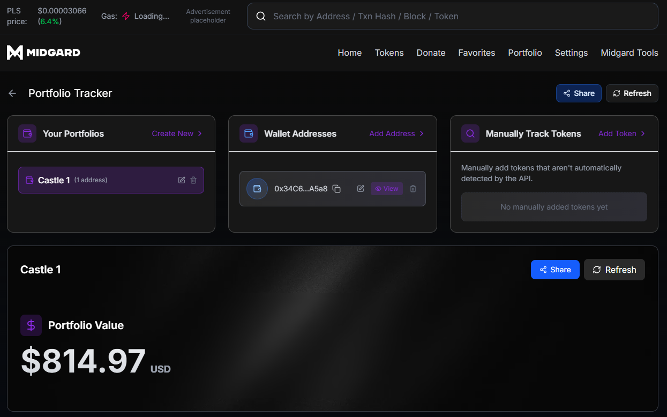Open the Settings menu item
The height and width of the screenshot is (417, 667).
tap(572, 53)
